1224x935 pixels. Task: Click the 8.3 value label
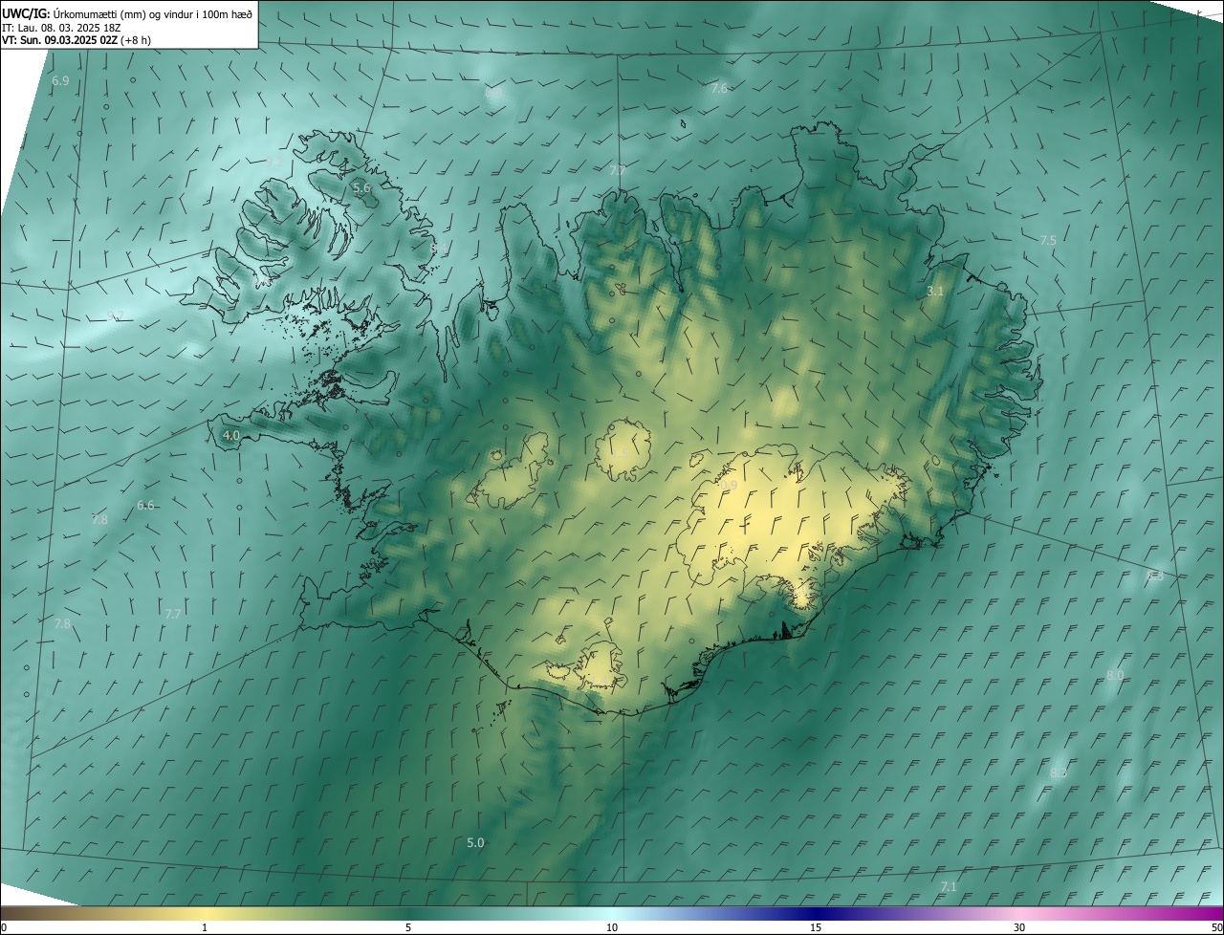pos(1059,772)
